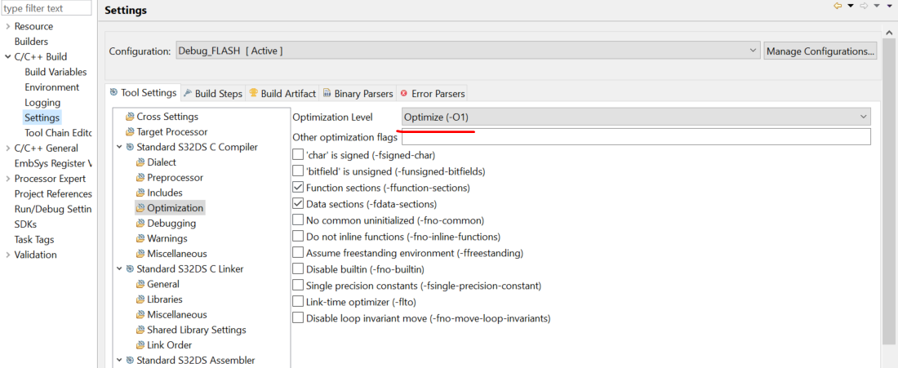Select Debugging in the compiler settings tree
898x368 pixels.
[171, 224]
